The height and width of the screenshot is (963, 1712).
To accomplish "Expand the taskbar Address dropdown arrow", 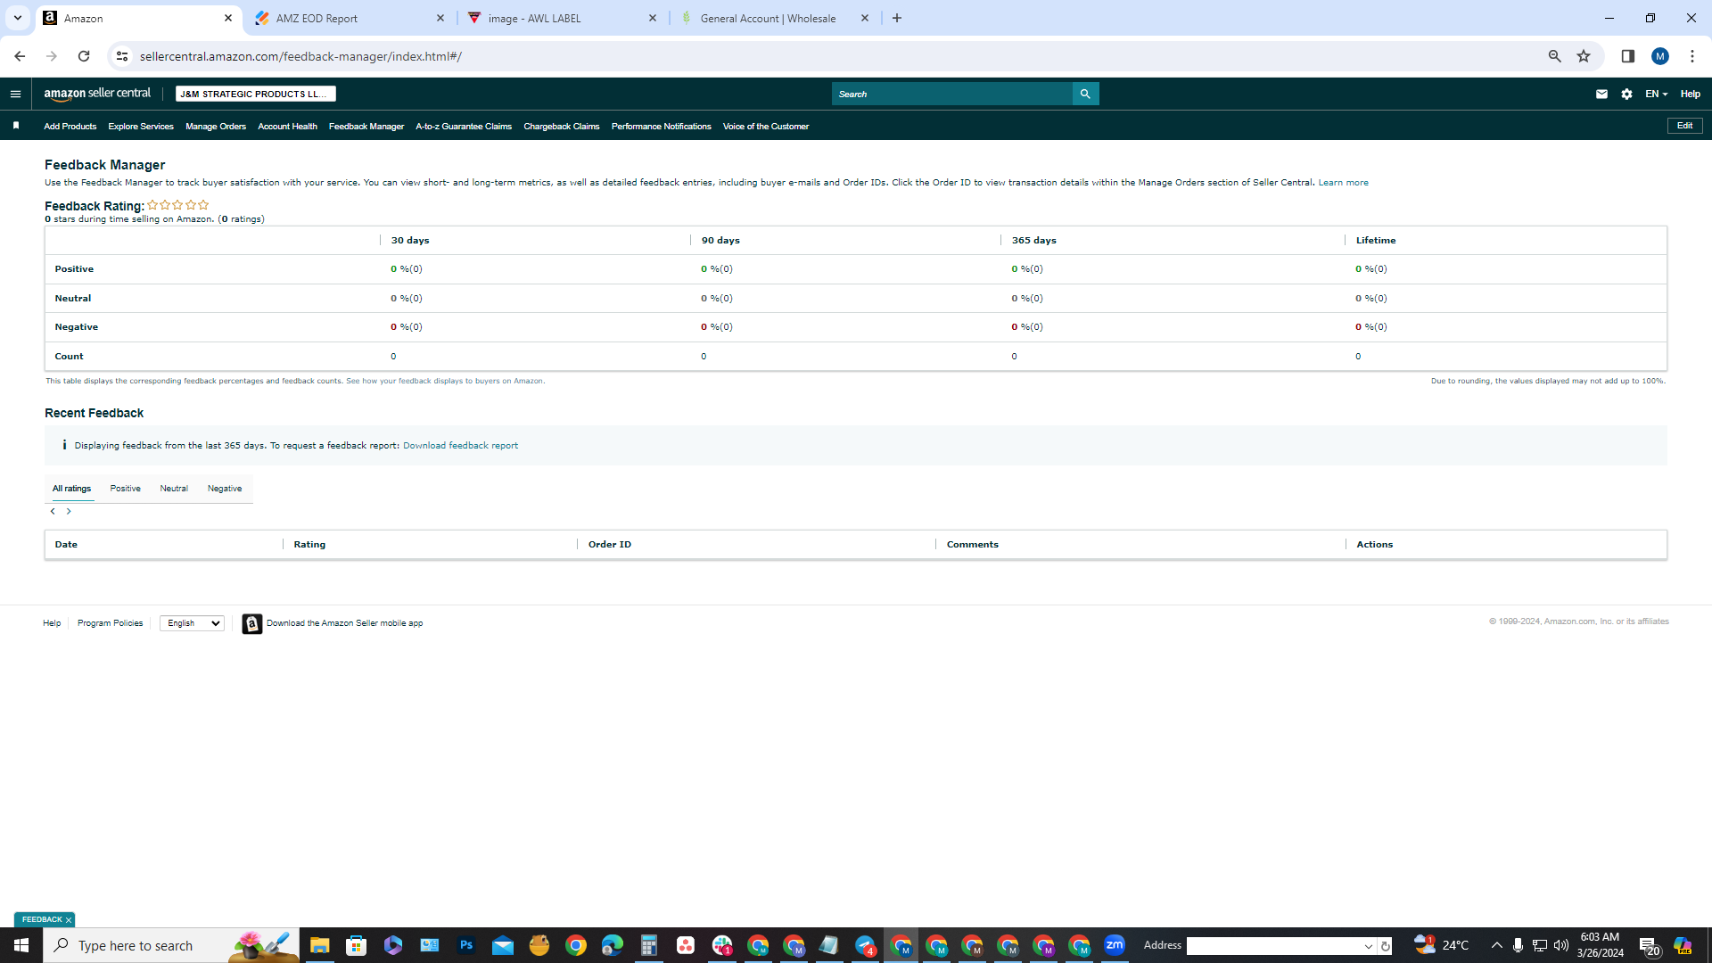I will click(1368, 946).
